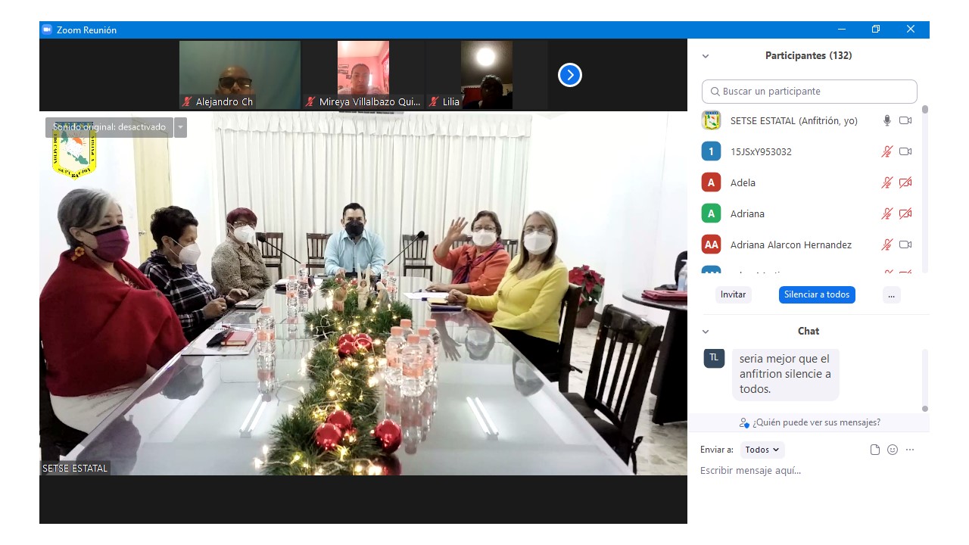Open the participants '...' more options
This screenshot has height=545, width=969.
coord(892,294)
